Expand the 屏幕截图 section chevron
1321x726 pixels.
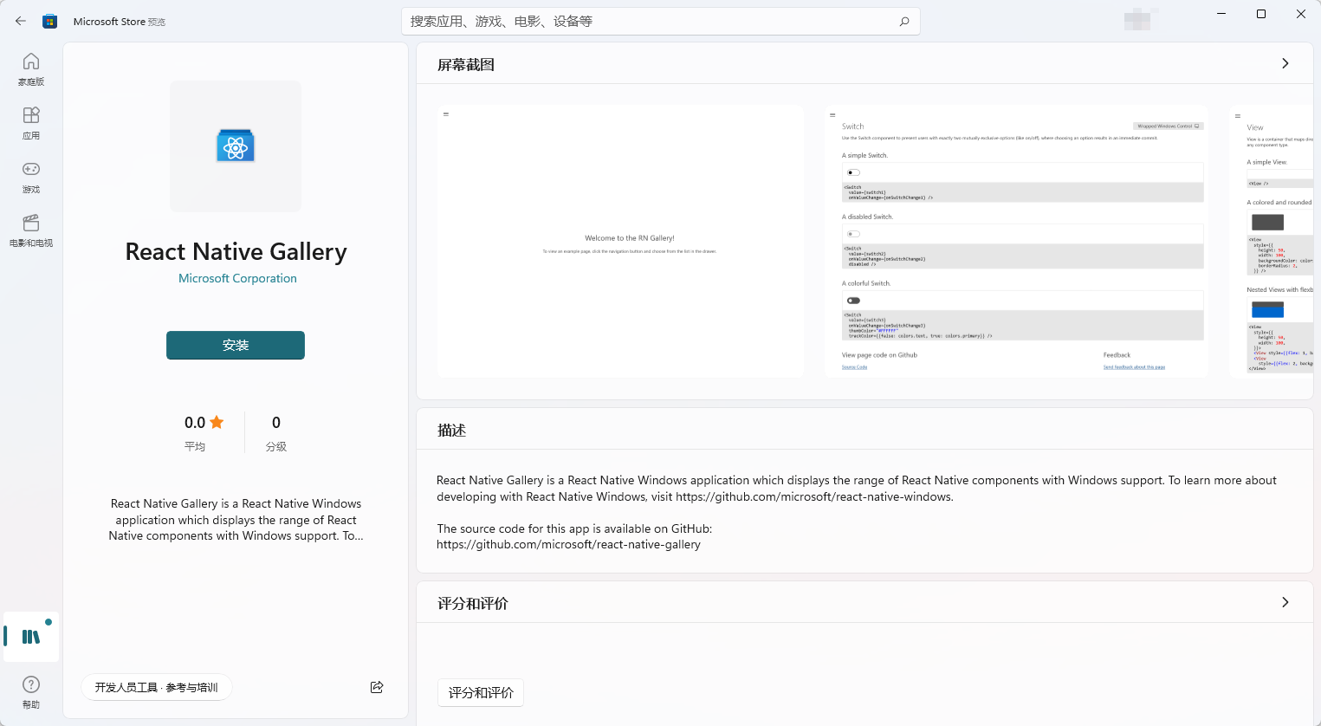pyautogui.click(x=1285, y=63)
